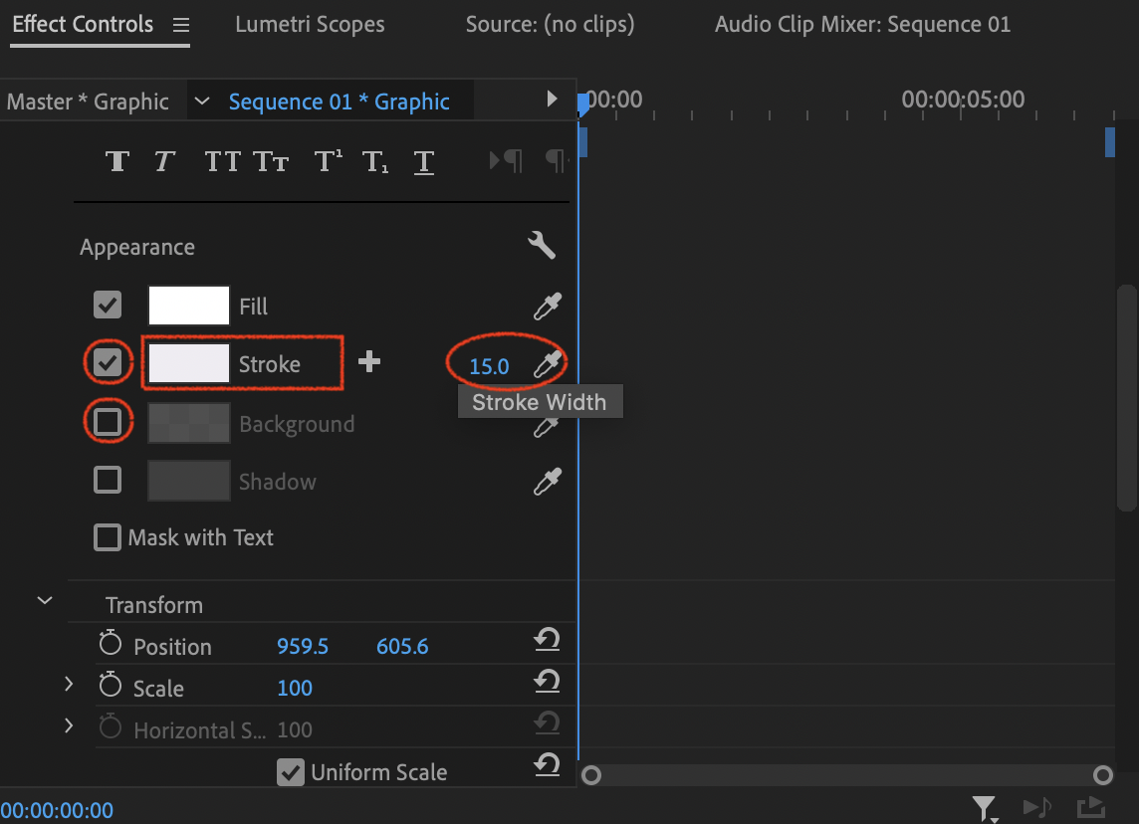Click the export frame icon
This screenshot has width=1139, height=824.
pos(1091,806)
